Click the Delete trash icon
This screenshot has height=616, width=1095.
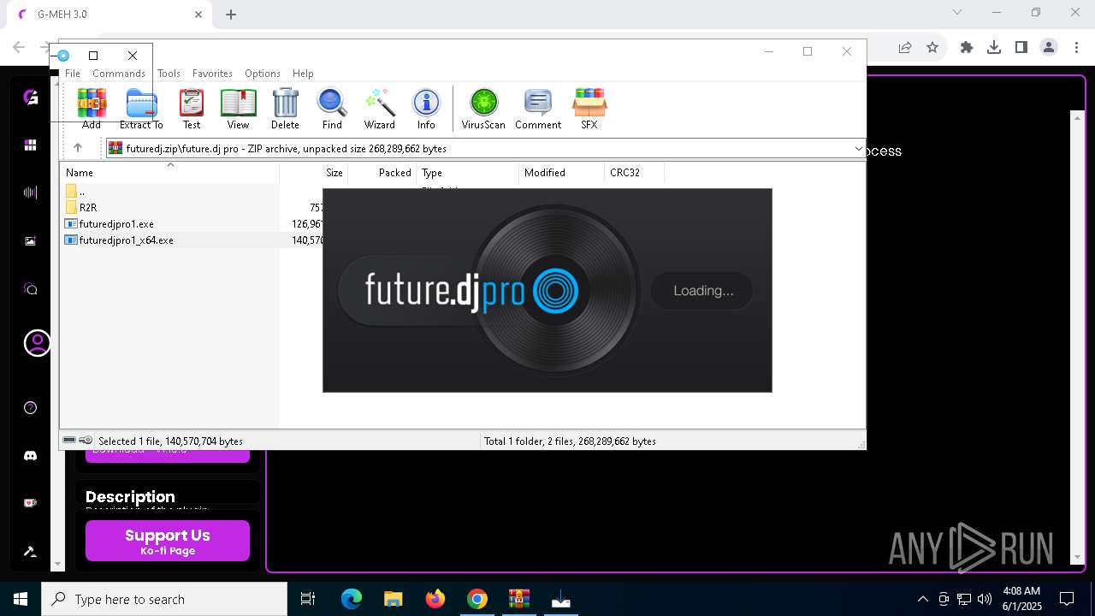[285, 109]
